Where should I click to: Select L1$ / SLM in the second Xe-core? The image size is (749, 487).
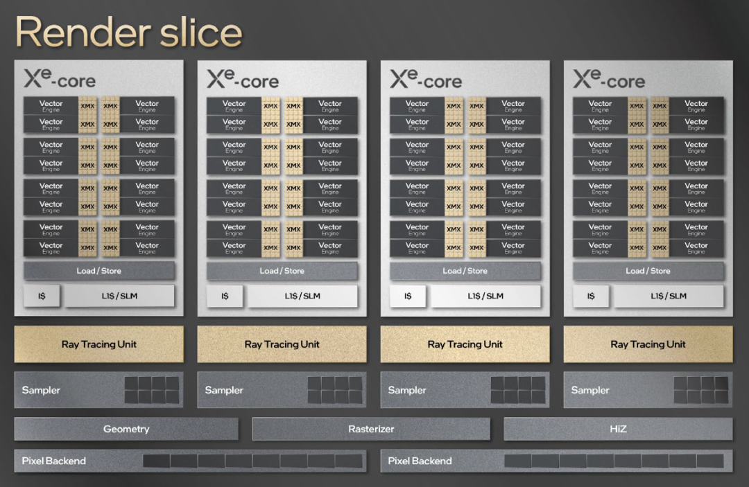click(x=302, y=296)
